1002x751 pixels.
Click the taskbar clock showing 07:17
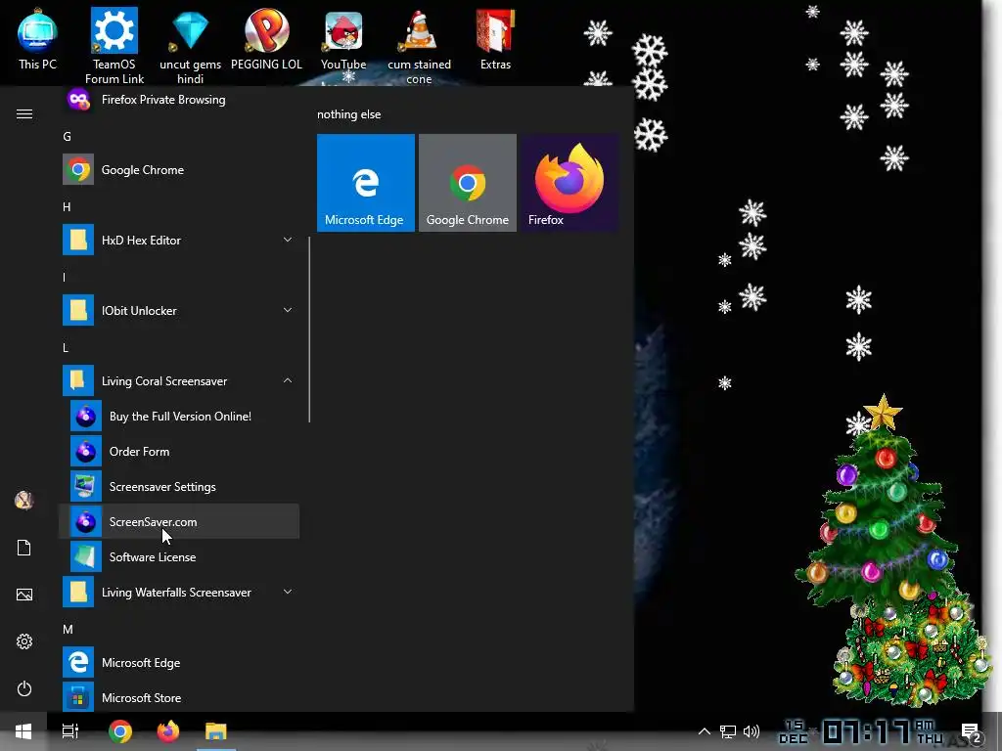point(861,731)
